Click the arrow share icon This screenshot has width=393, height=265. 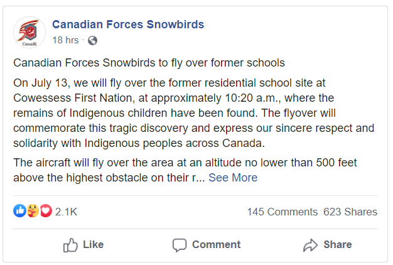310,245
